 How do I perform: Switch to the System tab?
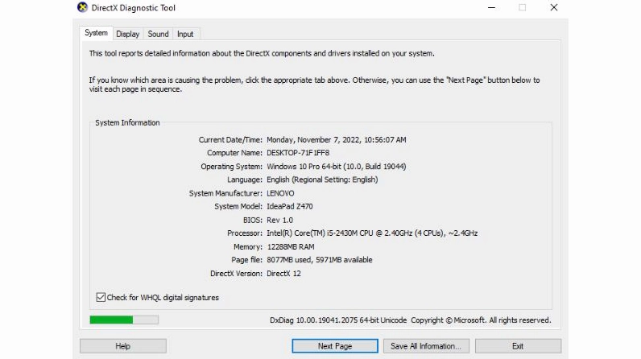(x=96, y=34)
